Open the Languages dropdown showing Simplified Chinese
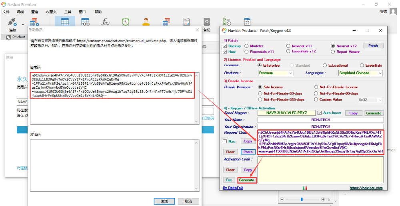 [x=360, y=73]
